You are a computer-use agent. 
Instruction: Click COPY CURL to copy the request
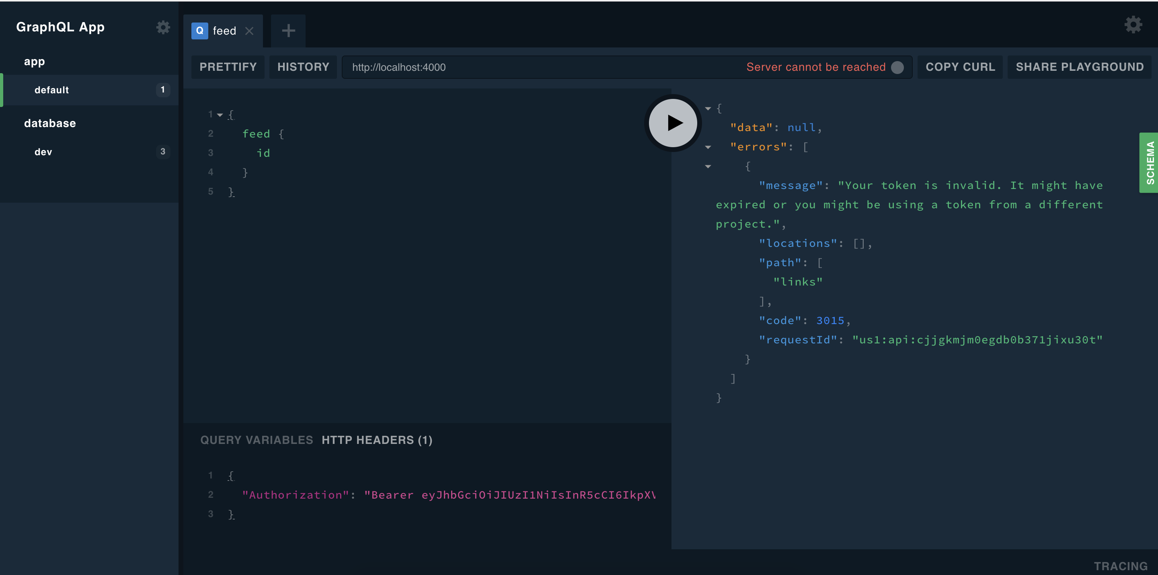[x=960, y=66]
